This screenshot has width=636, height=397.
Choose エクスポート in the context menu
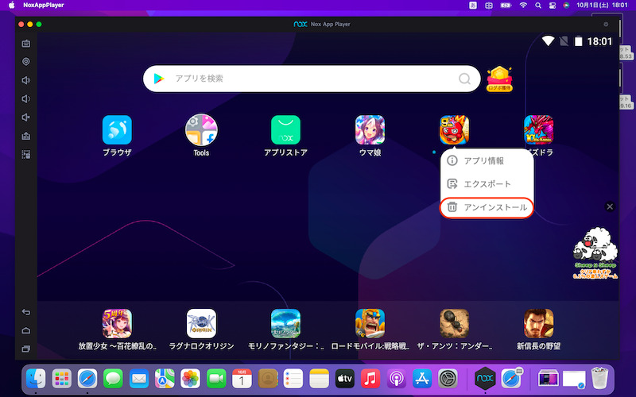[x=485, y=183]
